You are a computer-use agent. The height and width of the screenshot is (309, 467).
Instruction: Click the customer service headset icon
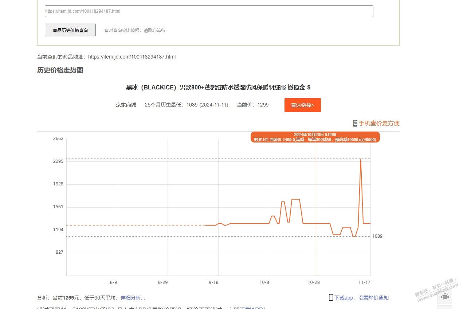pyautogui.click(x=445, y=296)
